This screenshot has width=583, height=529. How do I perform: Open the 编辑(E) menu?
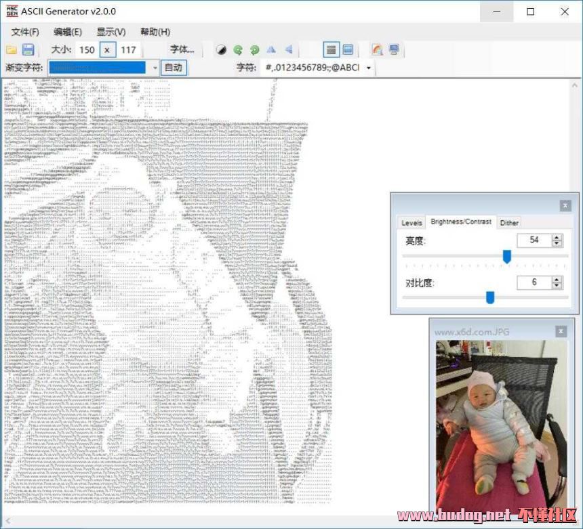pyautogui.click(x=68, y=32)
